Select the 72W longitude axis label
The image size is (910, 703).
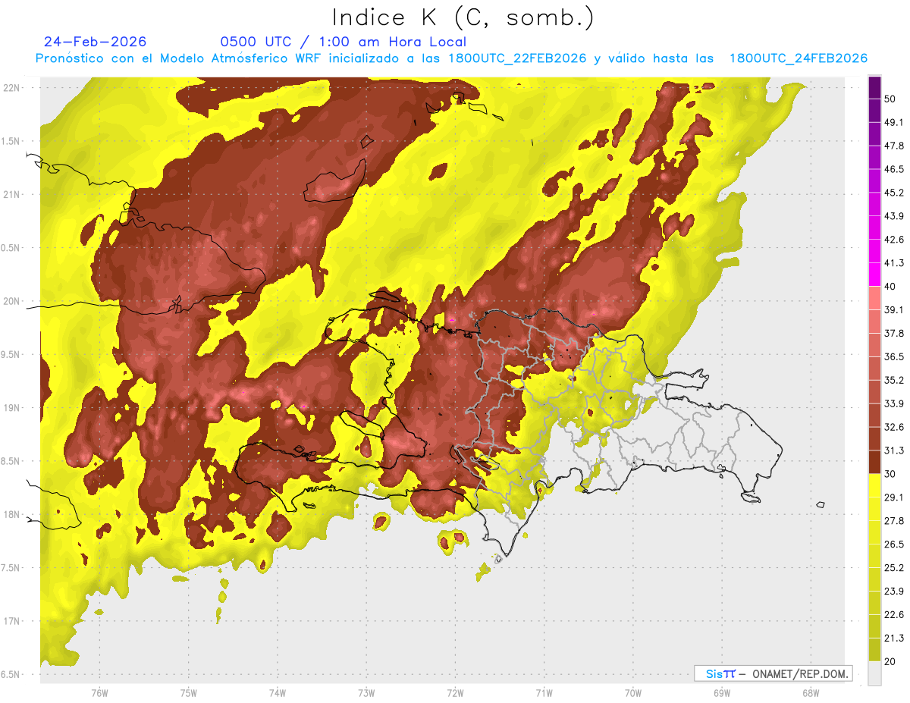[455, 693]
